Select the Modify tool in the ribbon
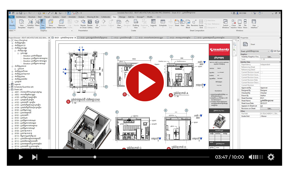Image resolution: width=289 pixels, height=176 pixels. click(12, 24)
